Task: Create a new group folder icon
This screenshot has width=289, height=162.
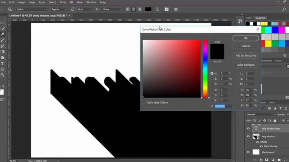Action: 279,160
